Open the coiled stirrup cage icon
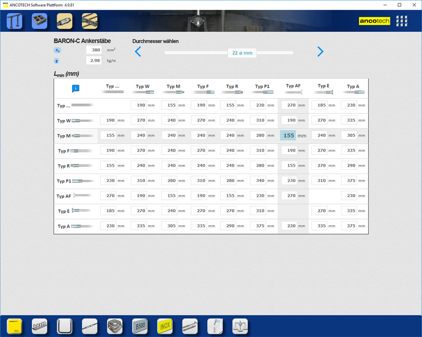Viewport: 422px width, 337px height. pos(115,326)
